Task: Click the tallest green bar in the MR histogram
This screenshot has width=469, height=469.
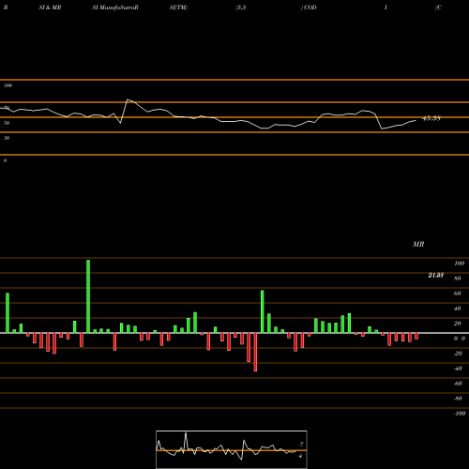Action: click(88, 296)
